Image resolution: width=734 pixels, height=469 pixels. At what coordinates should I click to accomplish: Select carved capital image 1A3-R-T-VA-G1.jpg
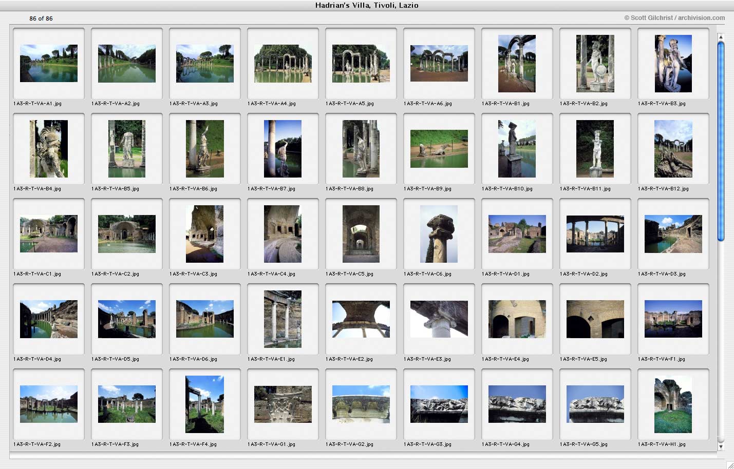(x=283, y=404)
